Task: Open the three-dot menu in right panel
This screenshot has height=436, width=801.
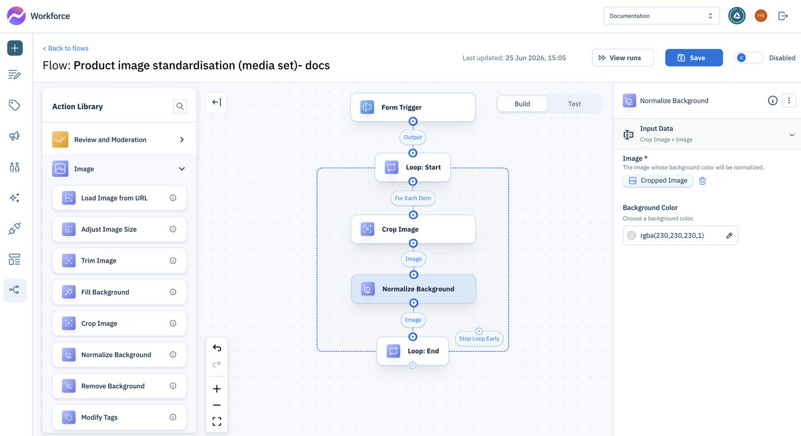Action: pyautogui.click(x=789, y=101)
